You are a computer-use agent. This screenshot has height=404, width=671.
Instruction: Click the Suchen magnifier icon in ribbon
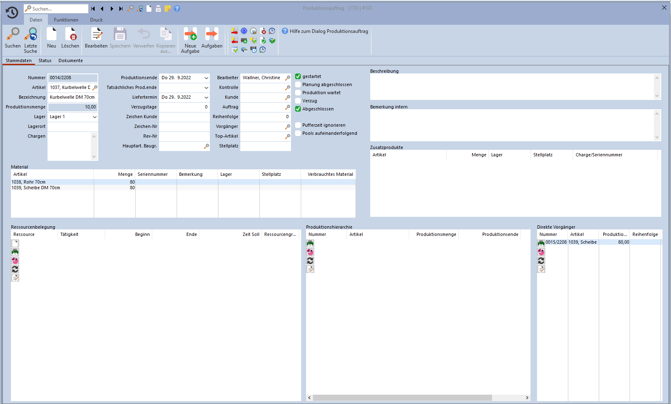13,35
